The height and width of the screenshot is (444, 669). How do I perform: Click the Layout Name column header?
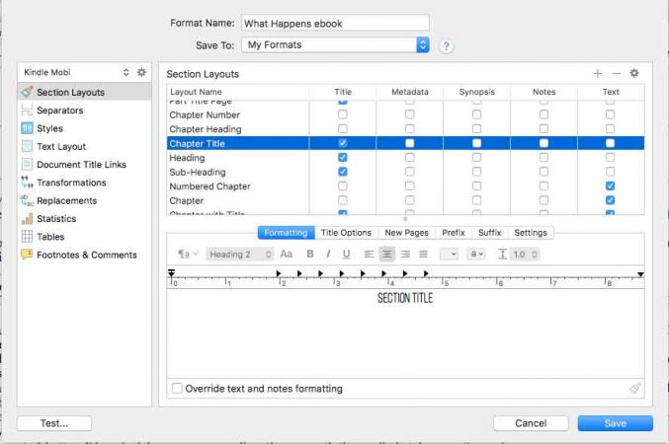pyautogui.click(x=237, y=92)
